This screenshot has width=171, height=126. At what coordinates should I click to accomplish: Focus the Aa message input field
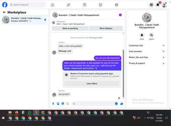coord(93,104)
